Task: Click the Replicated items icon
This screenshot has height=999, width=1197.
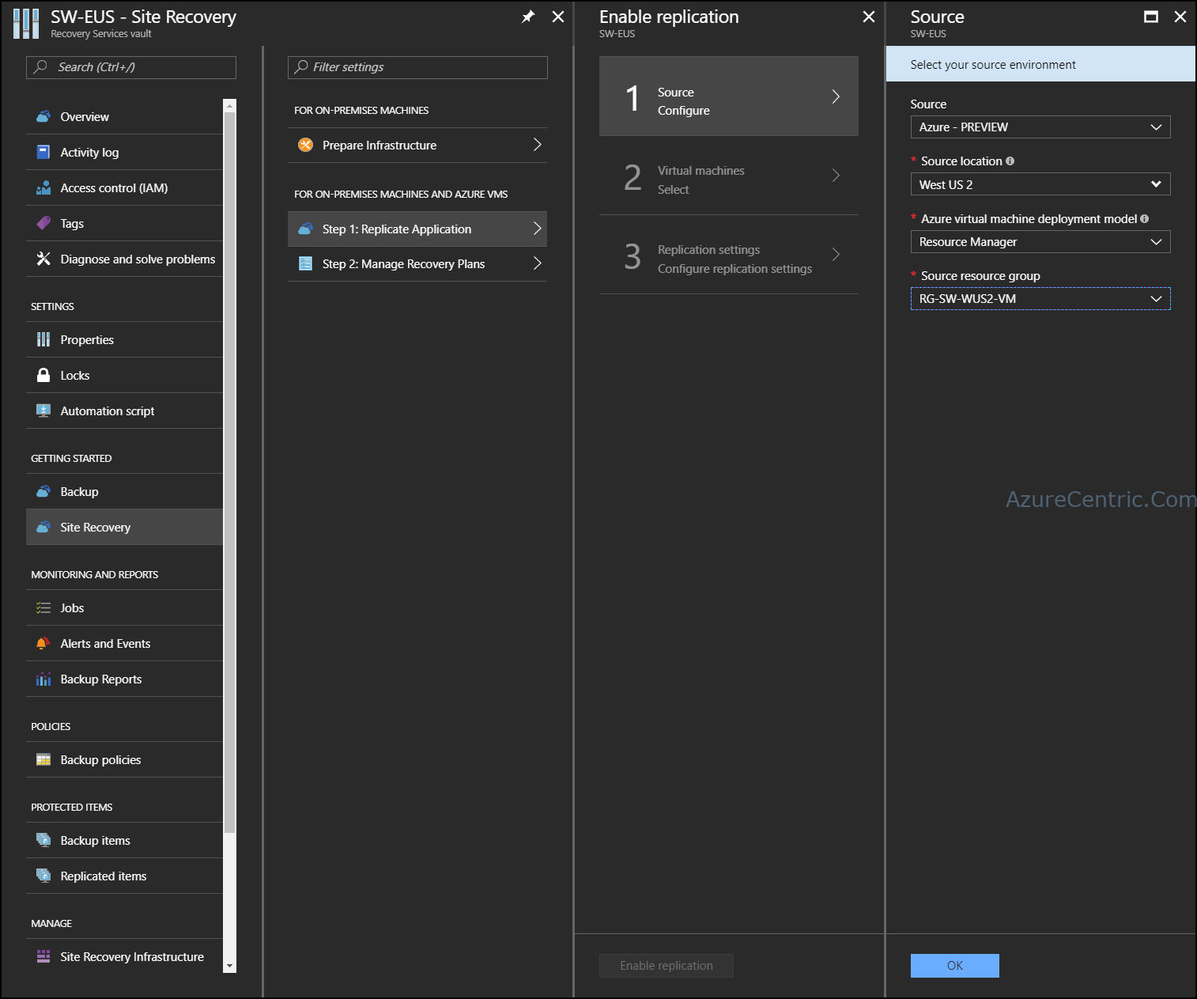Action: click(43, 876)
